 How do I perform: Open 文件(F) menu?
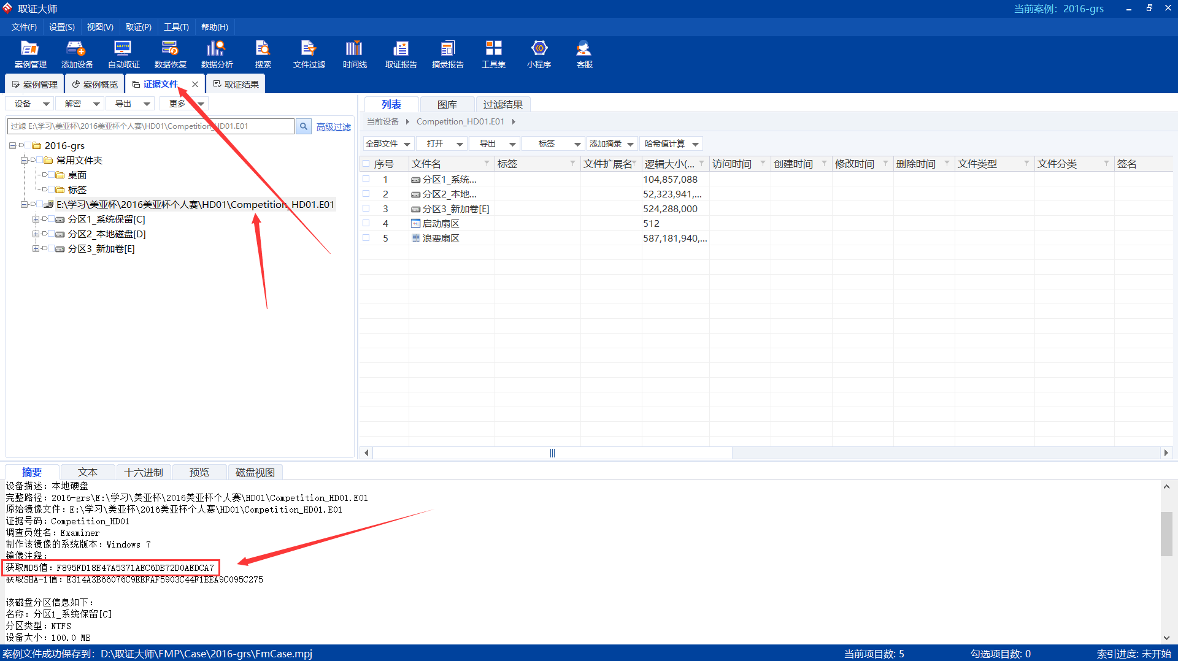[24, 27]
